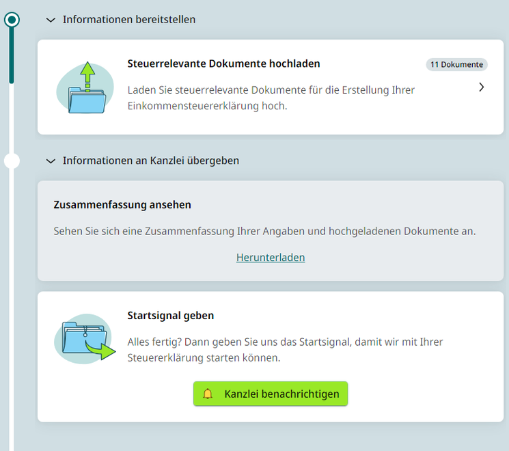509x451 pixels.
Task: Click the 'Informationen bereitstellen' section heading
Action: tap(129, 20)
